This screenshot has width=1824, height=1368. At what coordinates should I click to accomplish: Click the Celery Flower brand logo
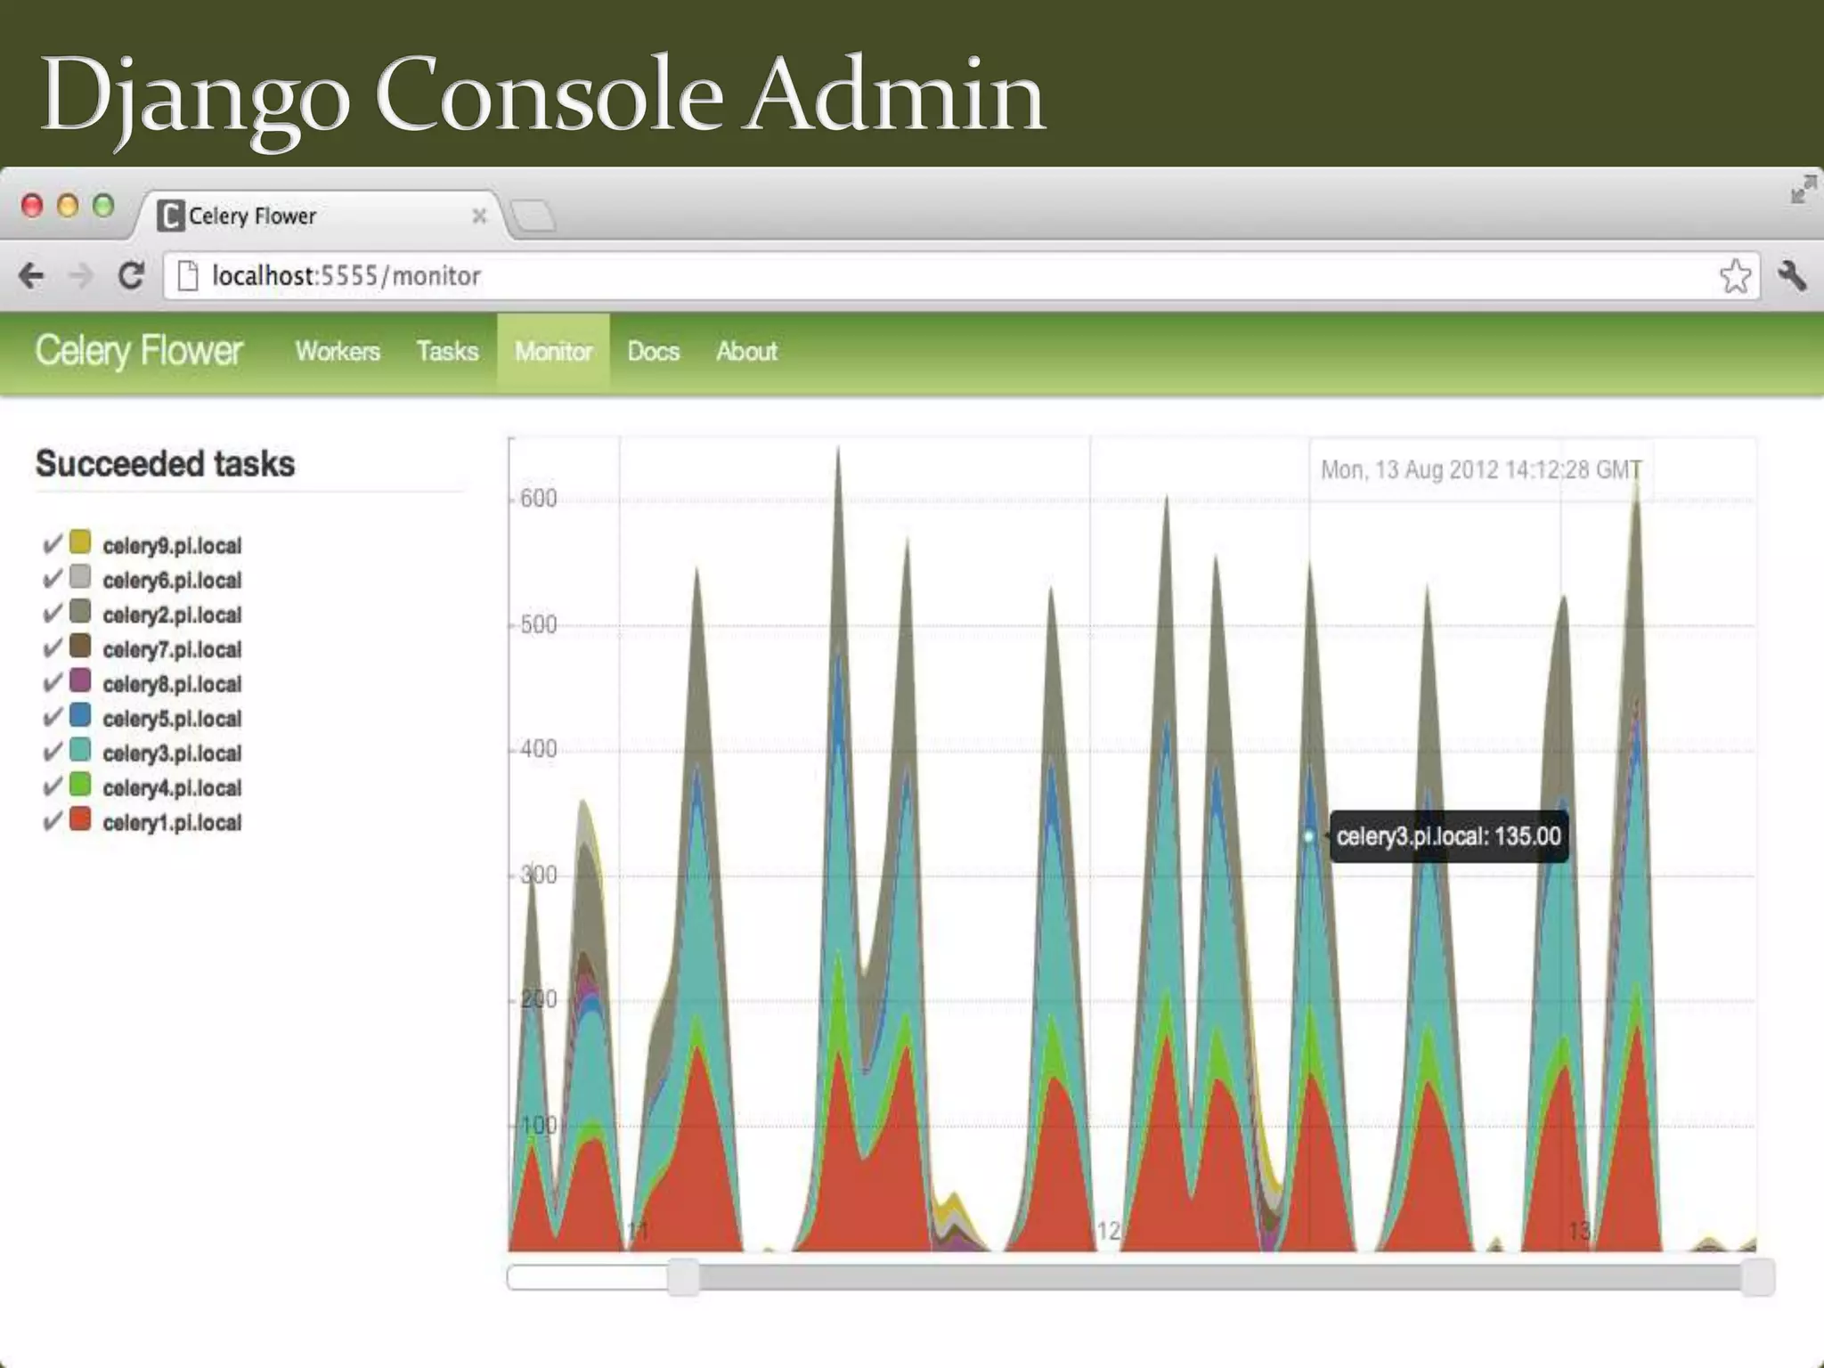click(139, 351)
